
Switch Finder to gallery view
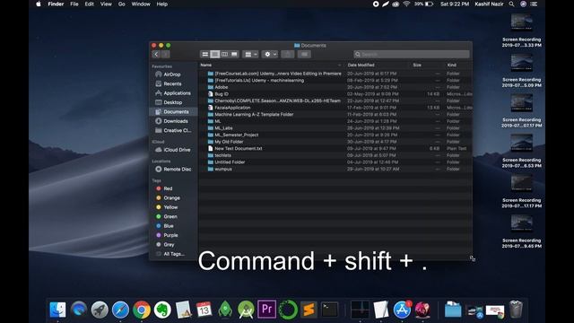click(x=234, y=54)
